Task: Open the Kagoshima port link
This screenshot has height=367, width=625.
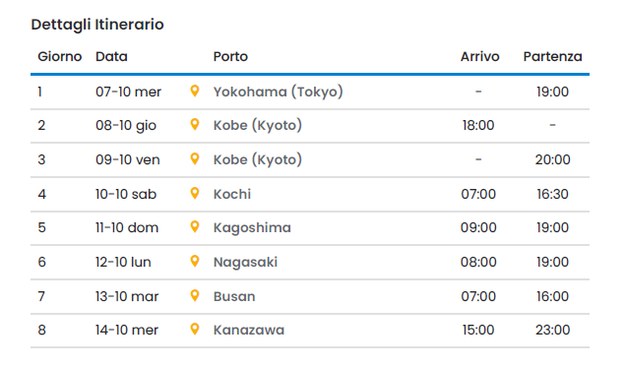Action: click(252, 227)
